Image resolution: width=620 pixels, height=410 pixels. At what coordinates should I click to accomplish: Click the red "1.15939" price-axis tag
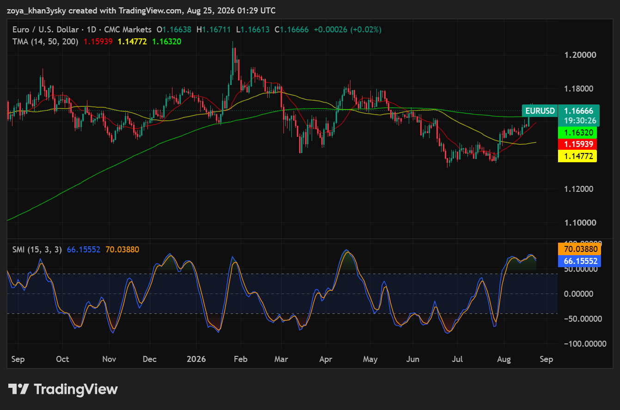(x=577, y=144)
